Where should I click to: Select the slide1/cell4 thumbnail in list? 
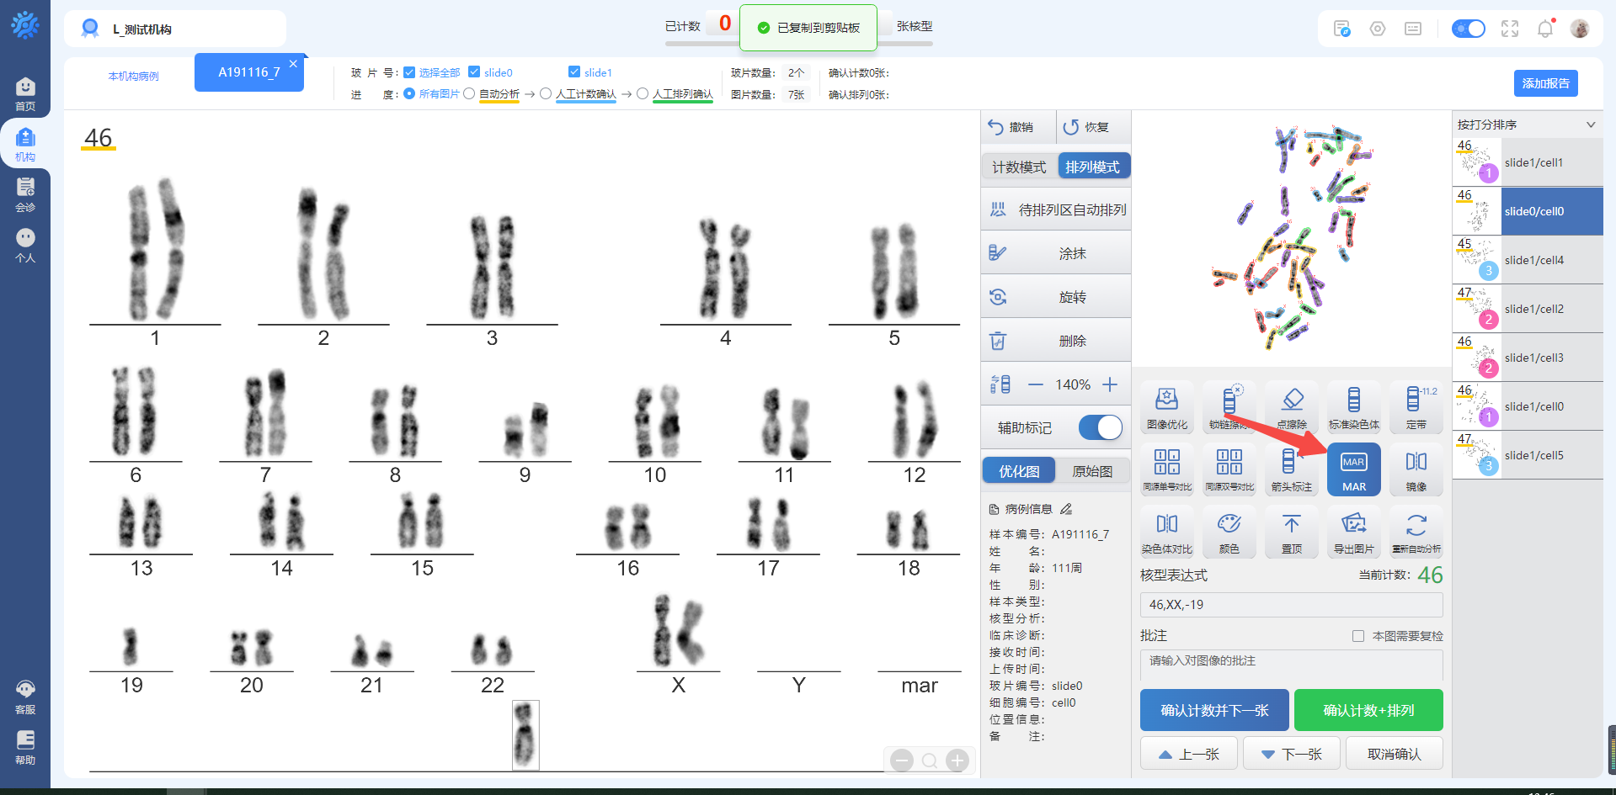[x=1527, y=260]
